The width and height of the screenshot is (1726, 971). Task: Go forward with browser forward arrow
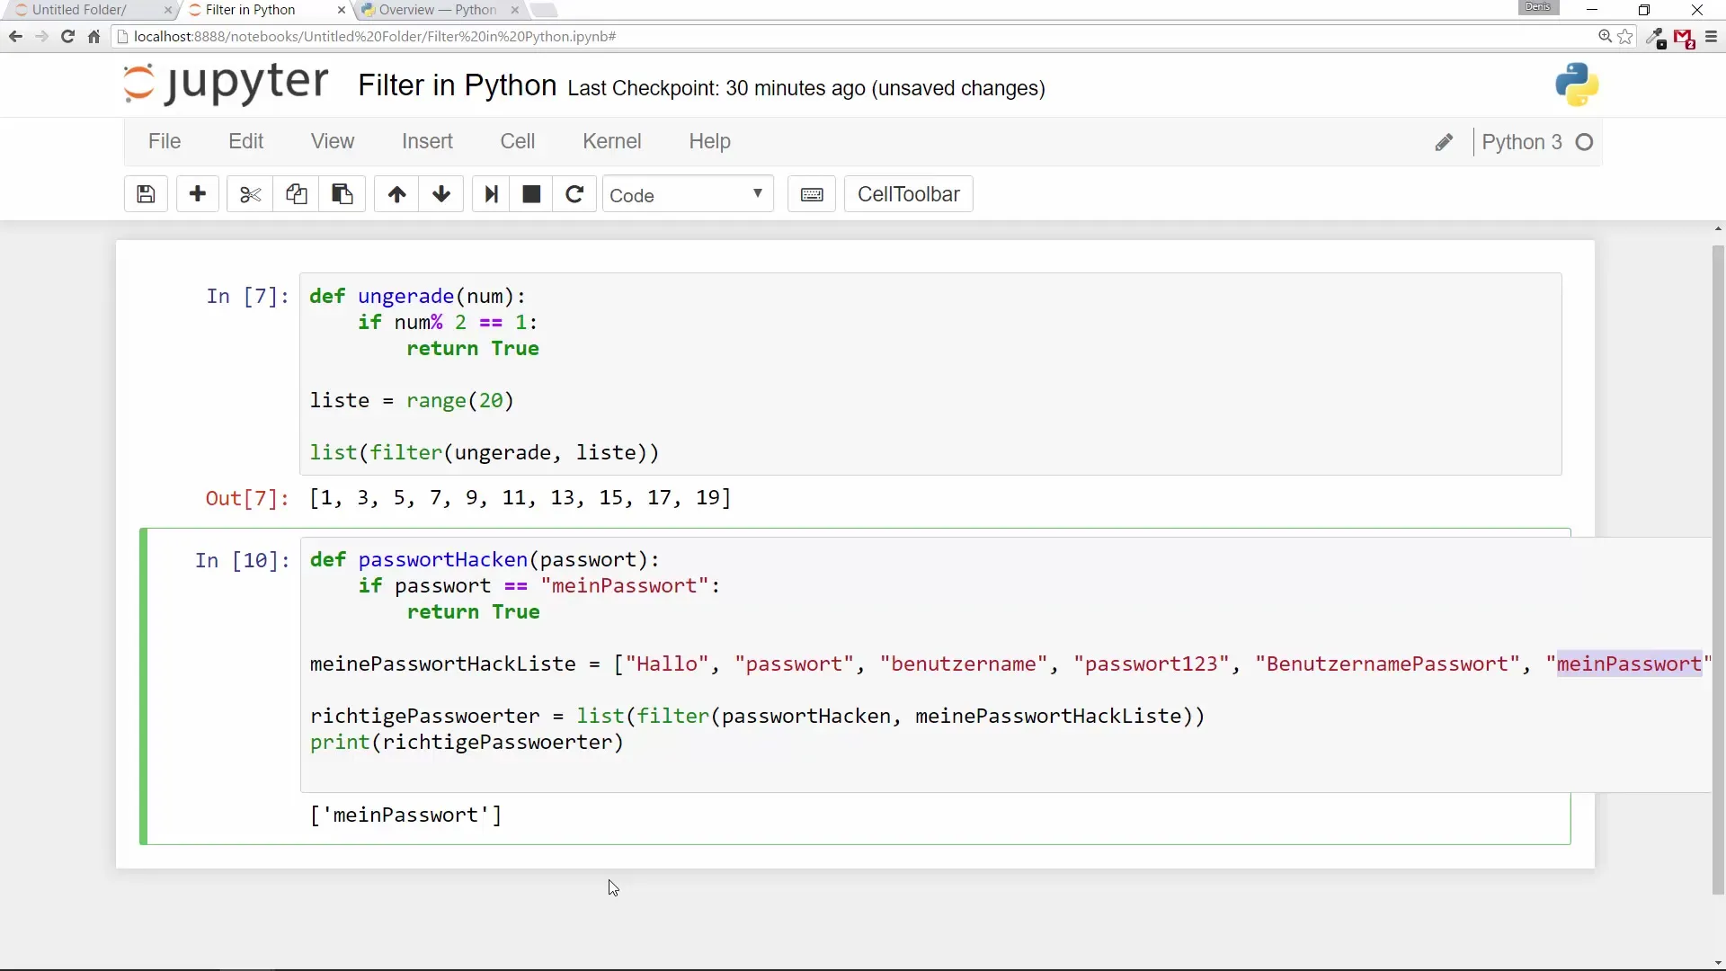pos(41,37)
